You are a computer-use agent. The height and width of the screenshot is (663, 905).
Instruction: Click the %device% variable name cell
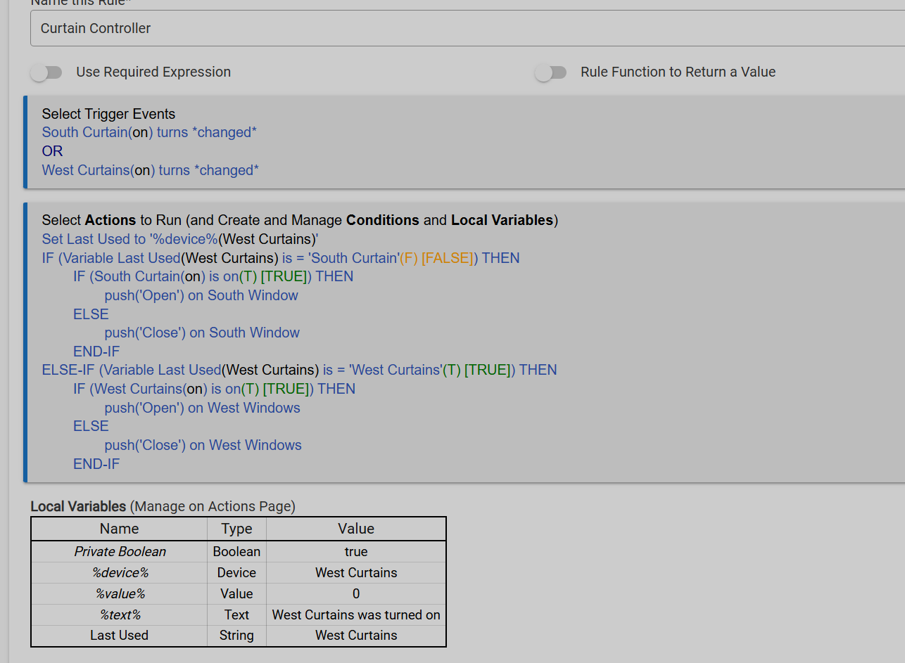(x=119, y=573)
